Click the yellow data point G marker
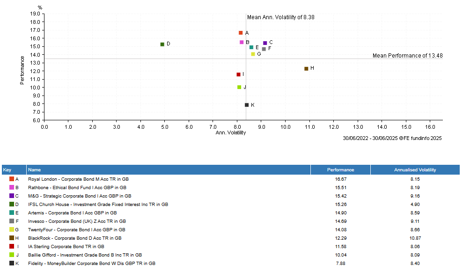463x272 pixels. [x=253, y=54]
